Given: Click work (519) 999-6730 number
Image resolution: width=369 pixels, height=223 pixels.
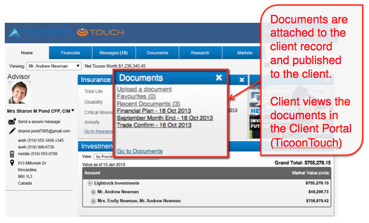Looking at the screenshot, I should click(36, 147).
